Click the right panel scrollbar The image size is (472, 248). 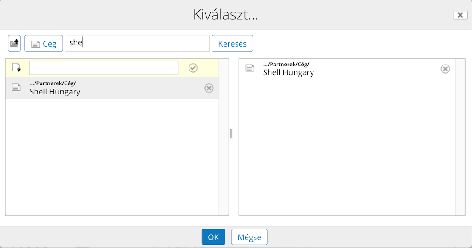(460, 137)
